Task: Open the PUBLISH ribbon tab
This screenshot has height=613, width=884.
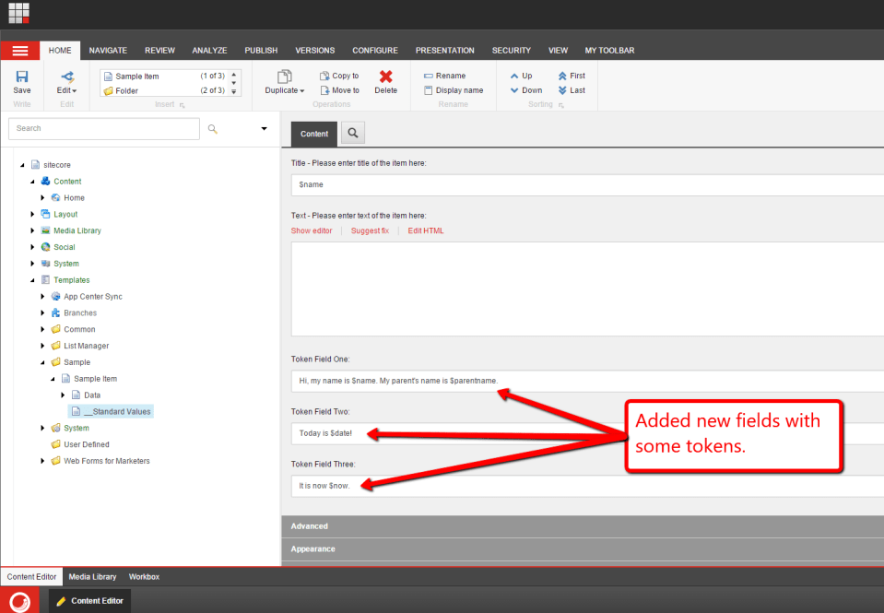Action: [261, 51]
